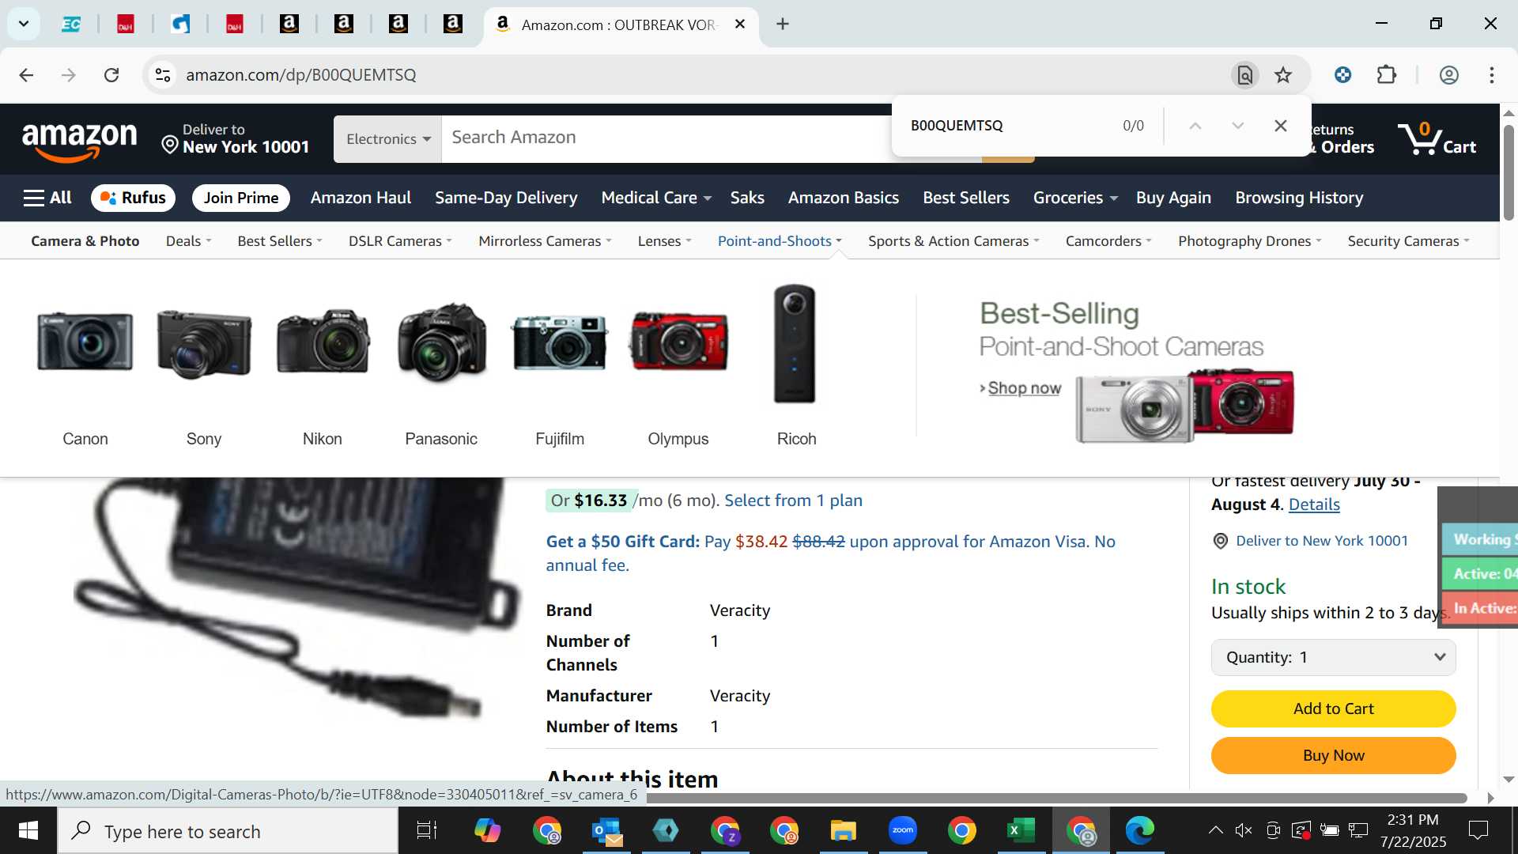
Task: Open the Quantity dropdown
Action: [1333, 658]
